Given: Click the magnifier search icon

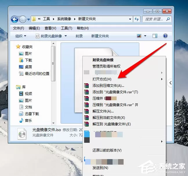Looking at the screenshot, I should coord(168,19).
